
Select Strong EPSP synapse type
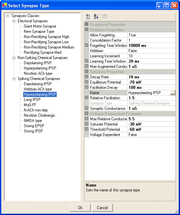point(34,126)
